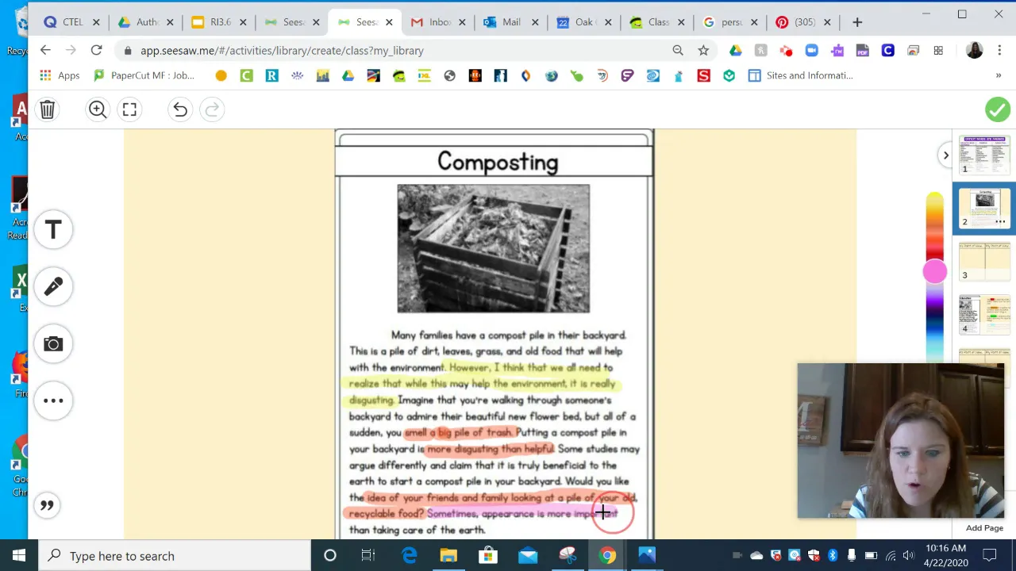Launch Microsoft Edge from taskbar
This screenshot has width=1016, height=571.
click(x=410, y=556)
